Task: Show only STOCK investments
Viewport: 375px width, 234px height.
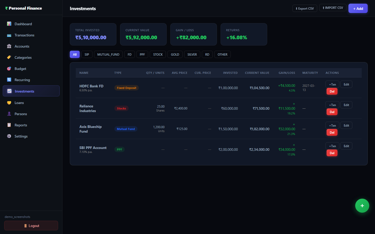Action: click(158, 54)
